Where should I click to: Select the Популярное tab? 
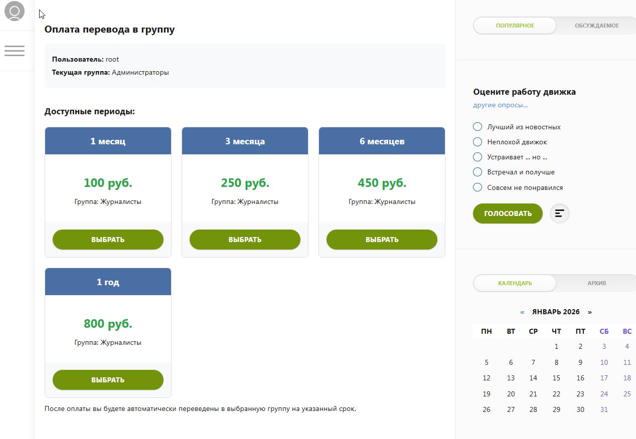coord(515,26)
